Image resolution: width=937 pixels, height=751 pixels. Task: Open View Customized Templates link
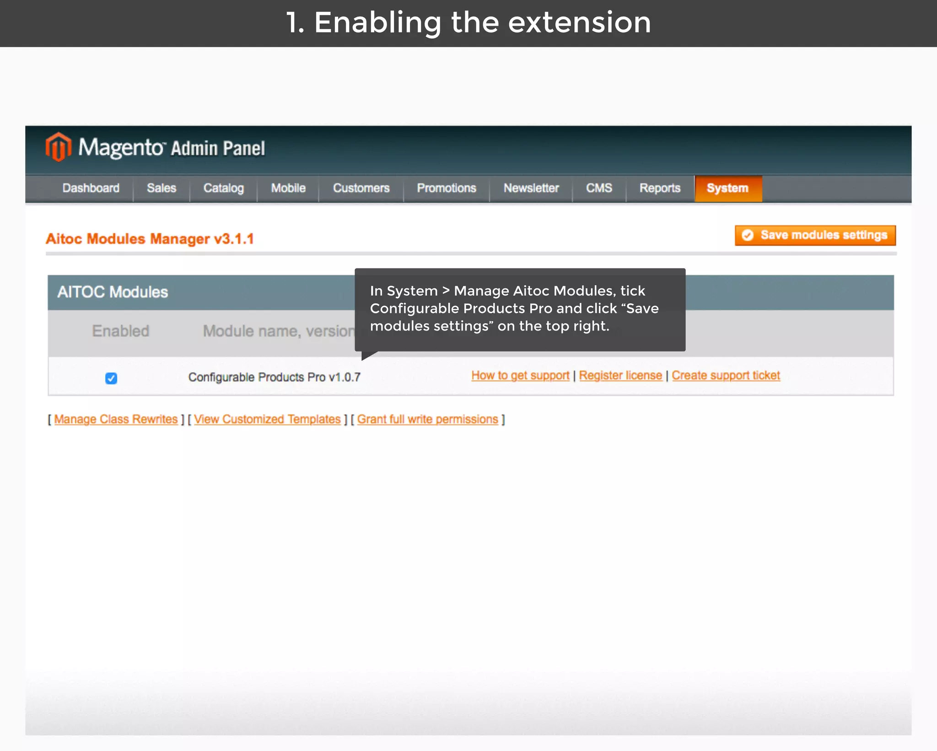click(x=267, y=420)
